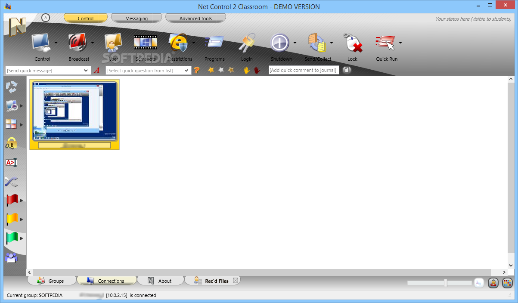Click the Login keys icon
Screen dimensions: 518x303
pyautogui.click(x=247, y=43)
